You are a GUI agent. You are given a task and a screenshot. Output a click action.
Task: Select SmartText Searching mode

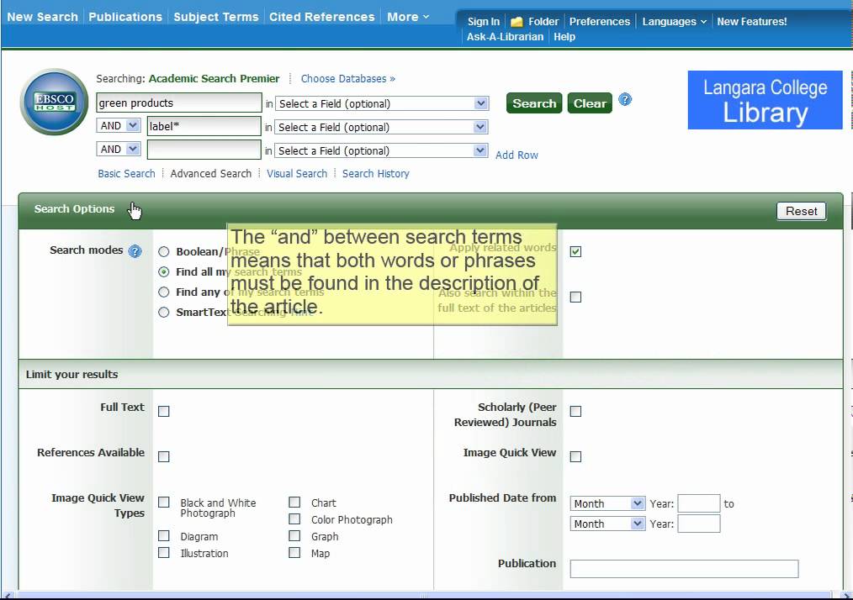coord(164,312)
